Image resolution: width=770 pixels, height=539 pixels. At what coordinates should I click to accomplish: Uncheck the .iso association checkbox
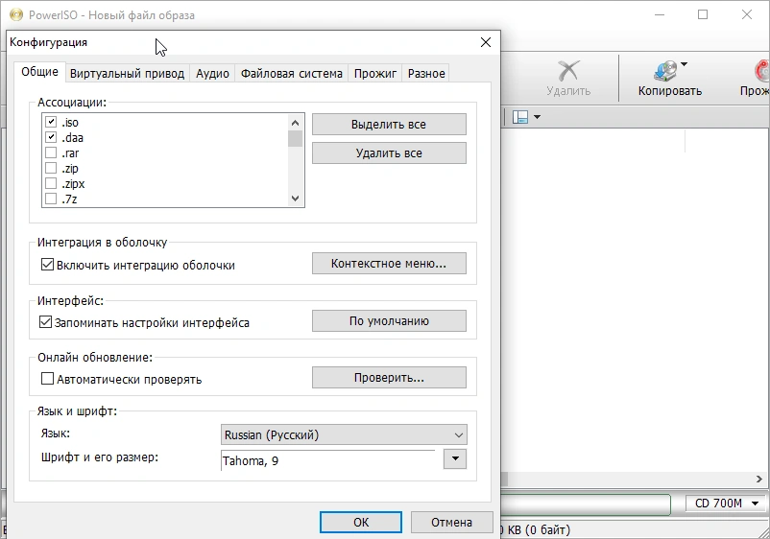[51, 122]
